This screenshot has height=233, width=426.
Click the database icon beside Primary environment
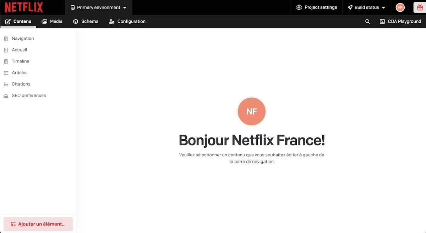73,7
